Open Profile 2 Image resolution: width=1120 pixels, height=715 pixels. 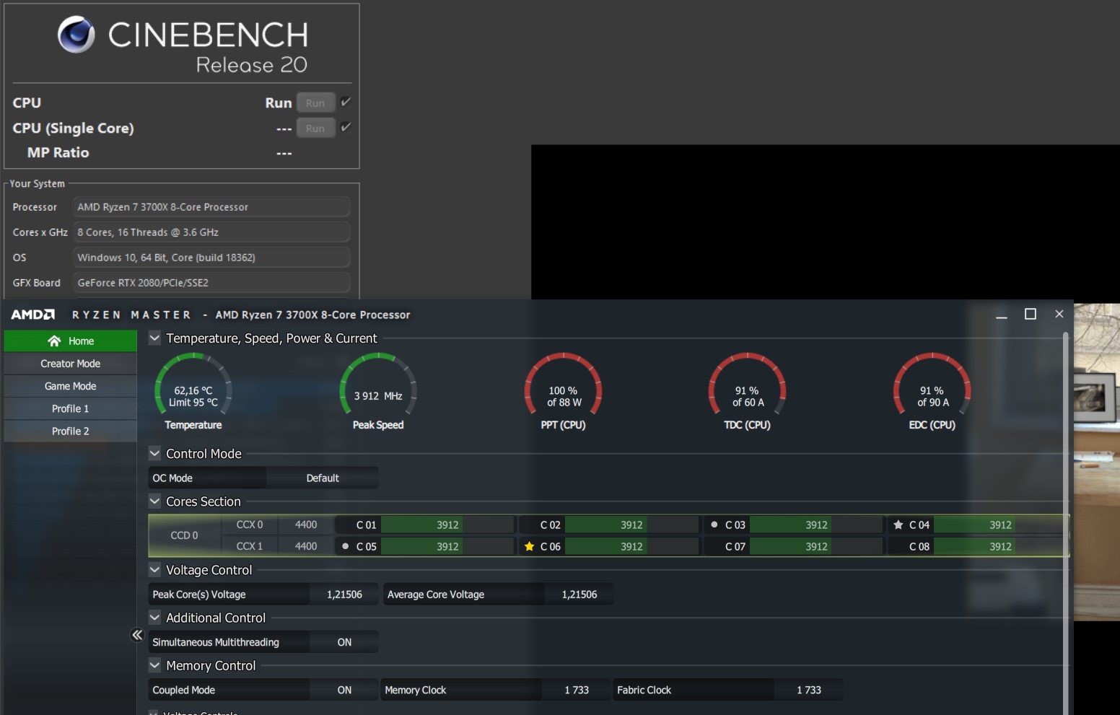[71, 431]
